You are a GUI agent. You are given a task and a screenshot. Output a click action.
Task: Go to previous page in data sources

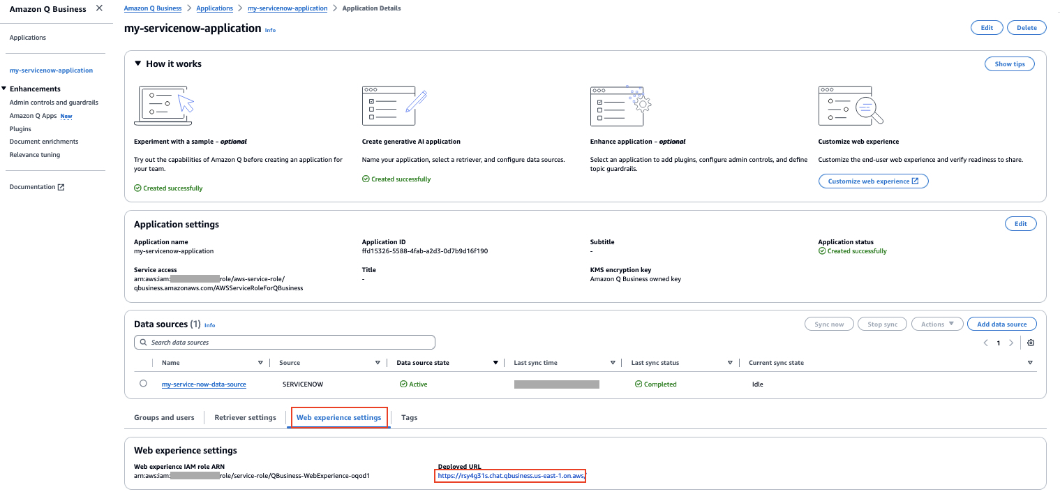coord(985,343)
